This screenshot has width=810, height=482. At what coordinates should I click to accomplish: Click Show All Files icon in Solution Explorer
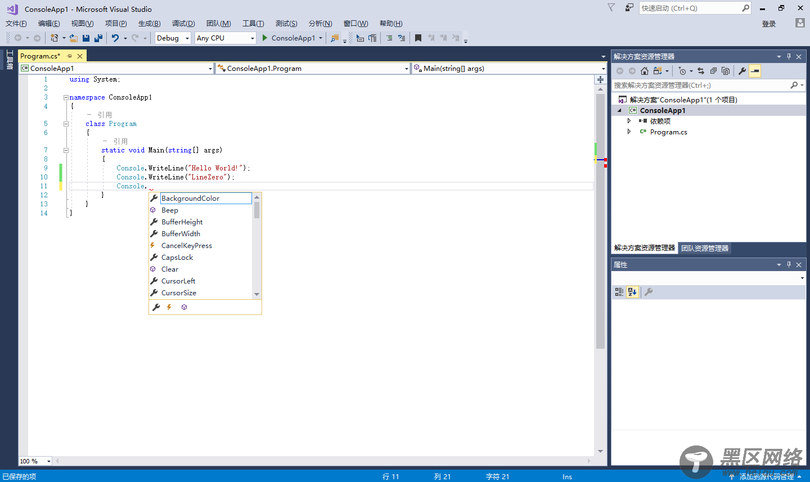point(726,71)
